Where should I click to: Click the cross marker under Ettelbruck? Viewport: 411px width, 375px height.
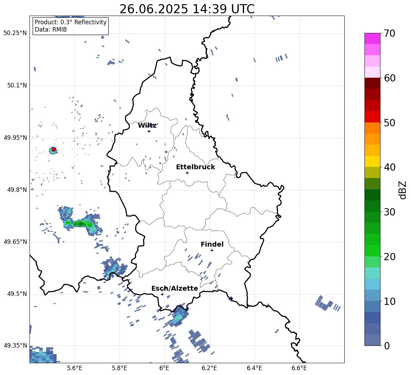coord(187,173)
